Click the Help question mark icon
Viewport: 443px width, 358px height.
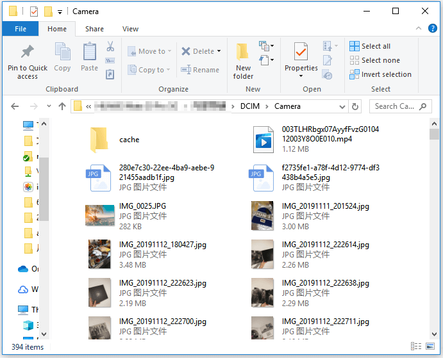[x=432, y=29]
